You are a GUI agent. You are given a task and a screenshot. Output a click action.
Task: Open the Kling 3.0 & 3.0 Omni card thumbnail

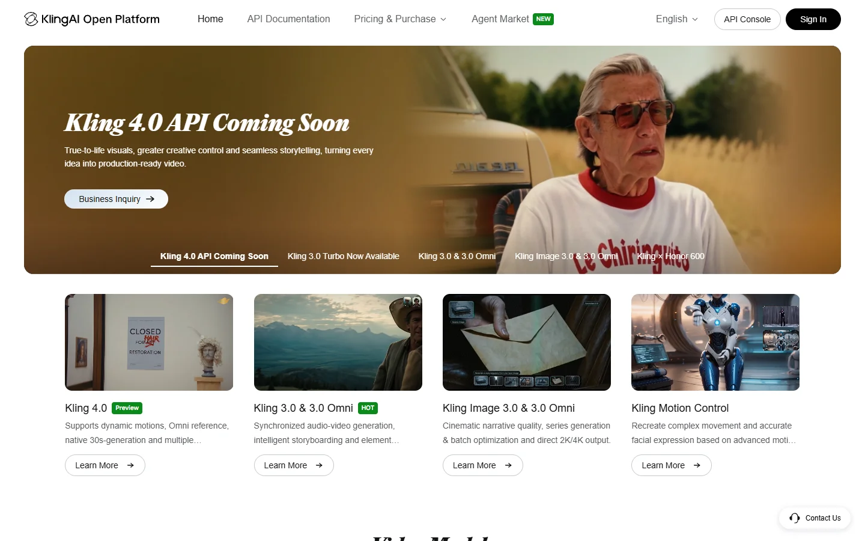338,342
